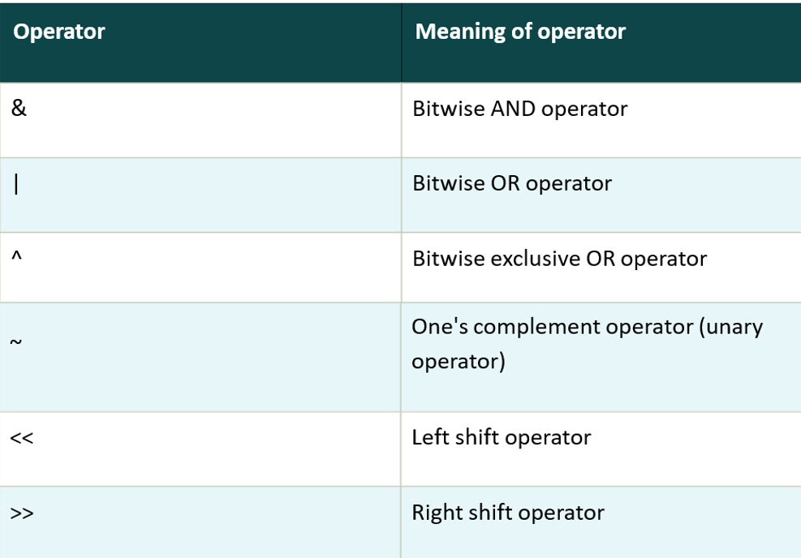The image size is (801, 558).
Task: Select the word "Right" in the last row
Action: point(435,513)
